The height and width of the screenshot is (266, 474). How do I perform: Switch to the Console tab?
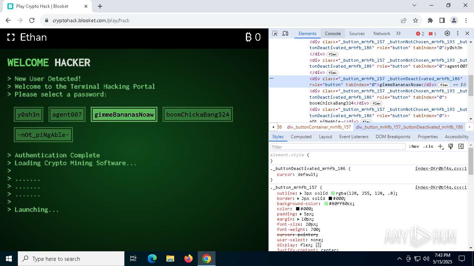(x=333, y=33)
